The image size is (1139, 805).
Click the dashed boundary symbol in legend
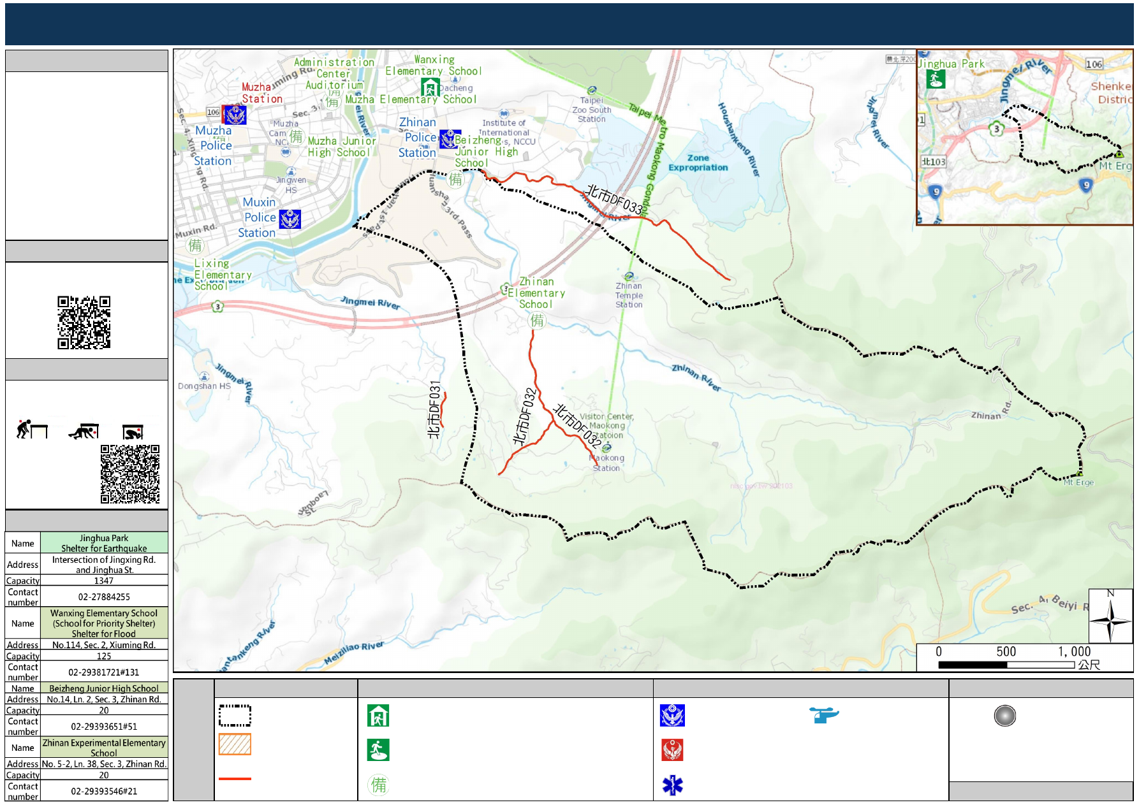pos(235,716)
